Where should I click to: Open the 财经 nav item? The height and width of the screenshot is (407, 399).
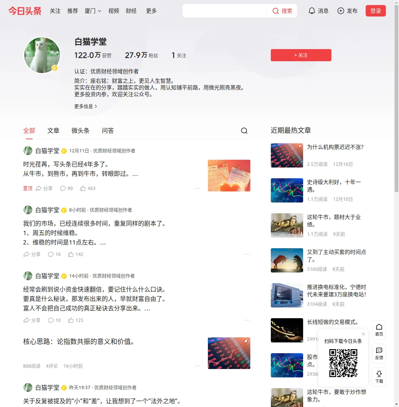point(131,11)
